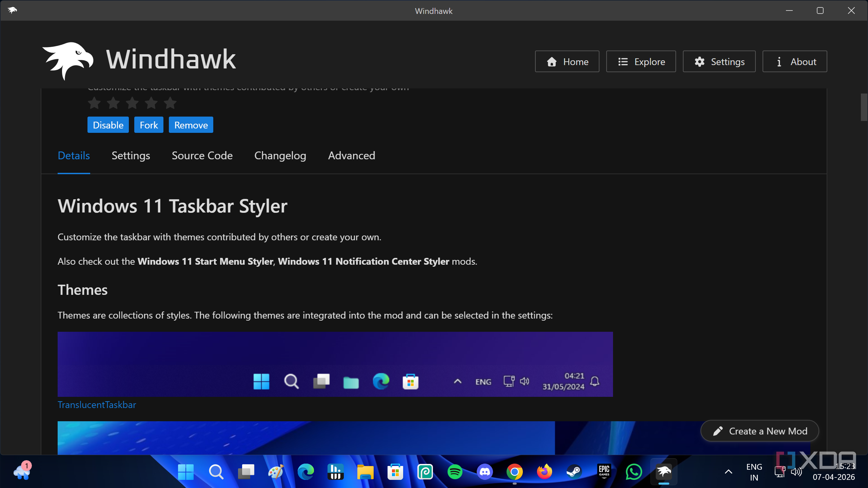Open Firefox from taskbar

pos(545,472)
